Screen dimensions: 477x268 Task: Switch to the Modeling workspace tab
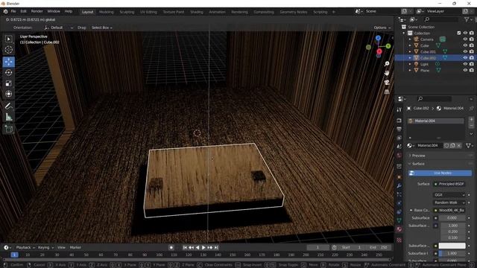106,12
